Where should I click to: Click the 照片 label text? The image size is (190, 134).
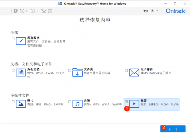[30, 101]
